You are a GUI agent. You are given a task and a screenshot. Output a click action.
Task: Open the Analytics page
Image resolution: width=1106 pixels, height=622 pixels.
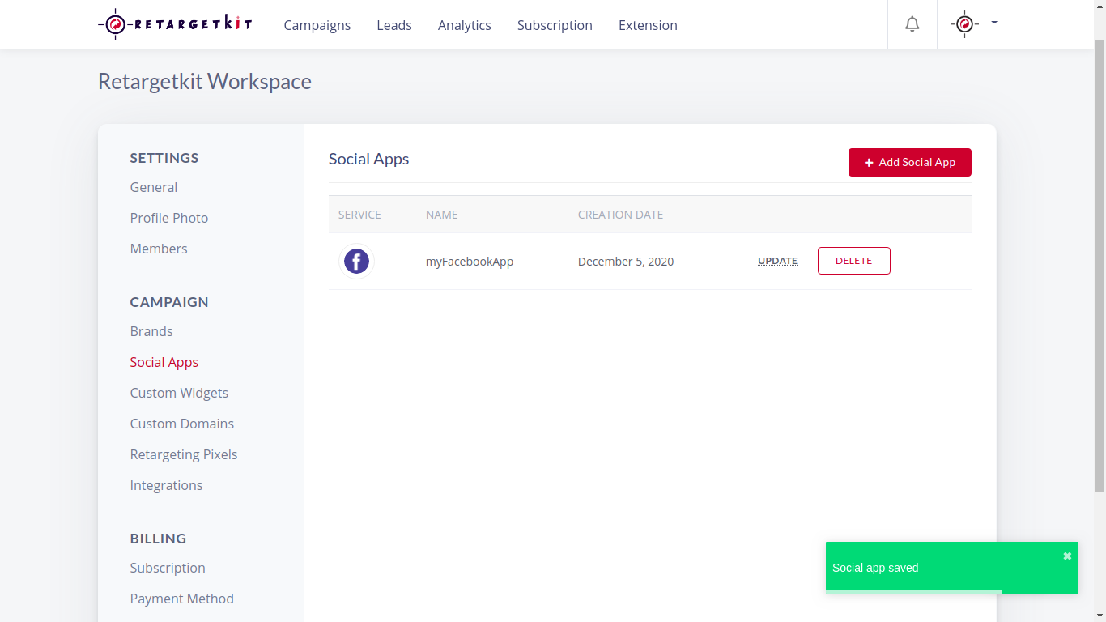(465, 25)
